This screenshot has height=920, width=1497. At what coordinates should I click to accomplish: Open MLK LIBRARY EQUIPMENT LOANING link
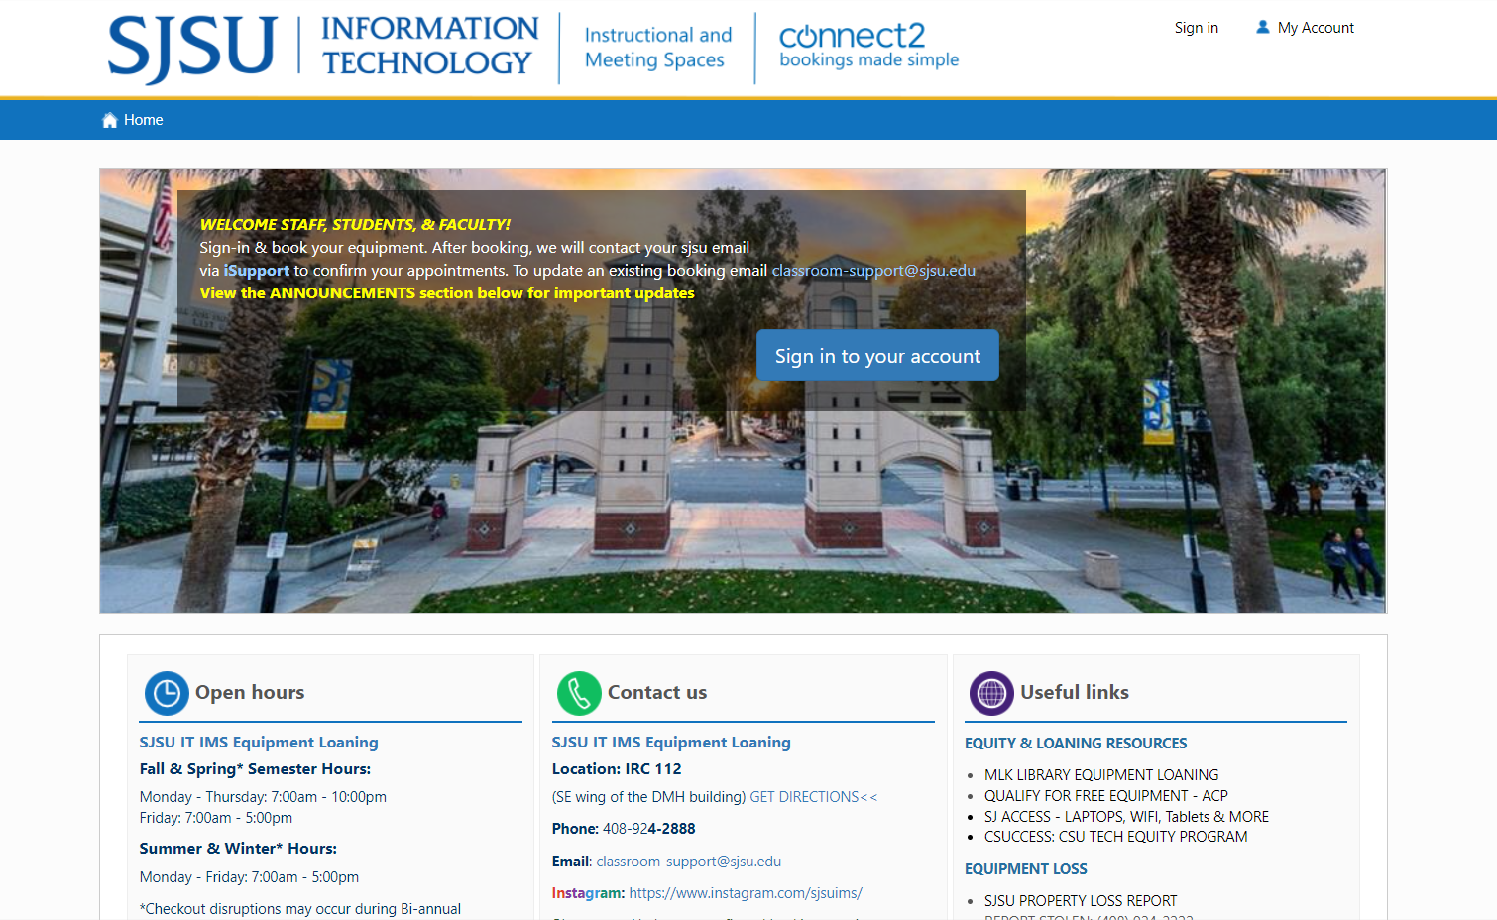[x=1100, y=775]
